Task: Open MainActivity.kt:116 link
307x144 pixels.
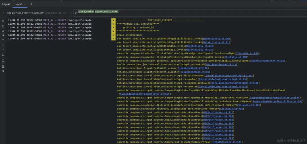Action: 217,42
